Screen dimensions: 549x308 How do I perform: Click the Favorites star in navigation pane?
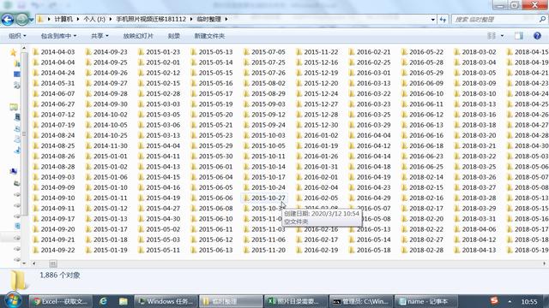14,53
